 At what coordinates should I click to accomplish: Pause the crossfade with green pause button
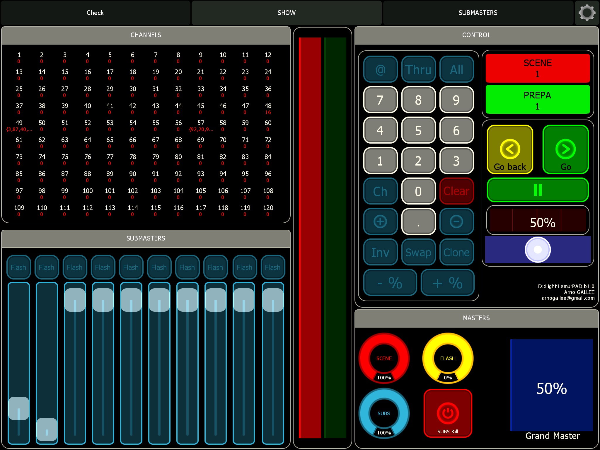pyautogui.click(x=538, y=190)
